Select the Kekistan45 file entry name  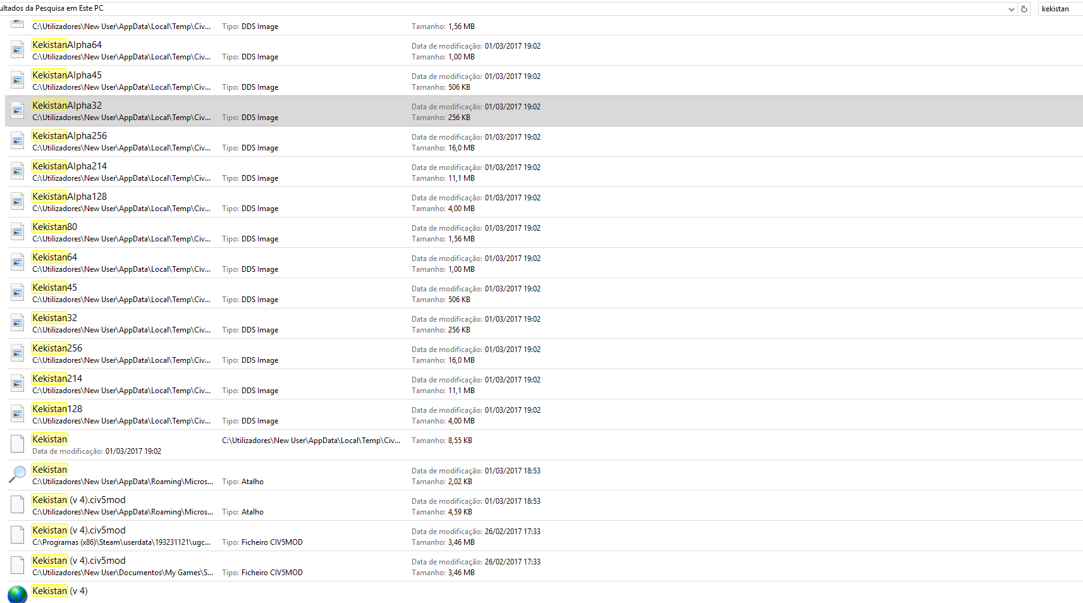point(55,288)
